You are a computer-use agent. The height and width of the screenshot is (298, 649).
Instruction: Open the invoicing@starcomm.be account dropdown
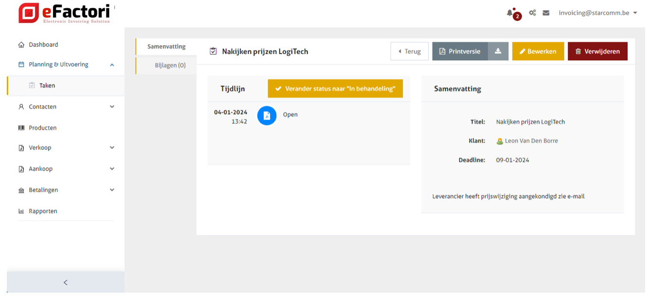click(597, 13)
